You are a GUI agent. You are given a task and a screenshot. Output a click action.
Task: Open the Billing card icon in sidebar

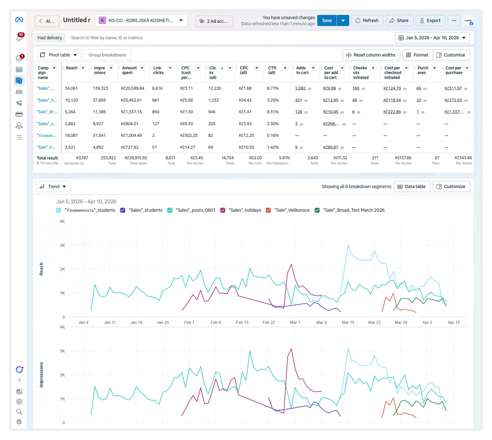point(19,114)
